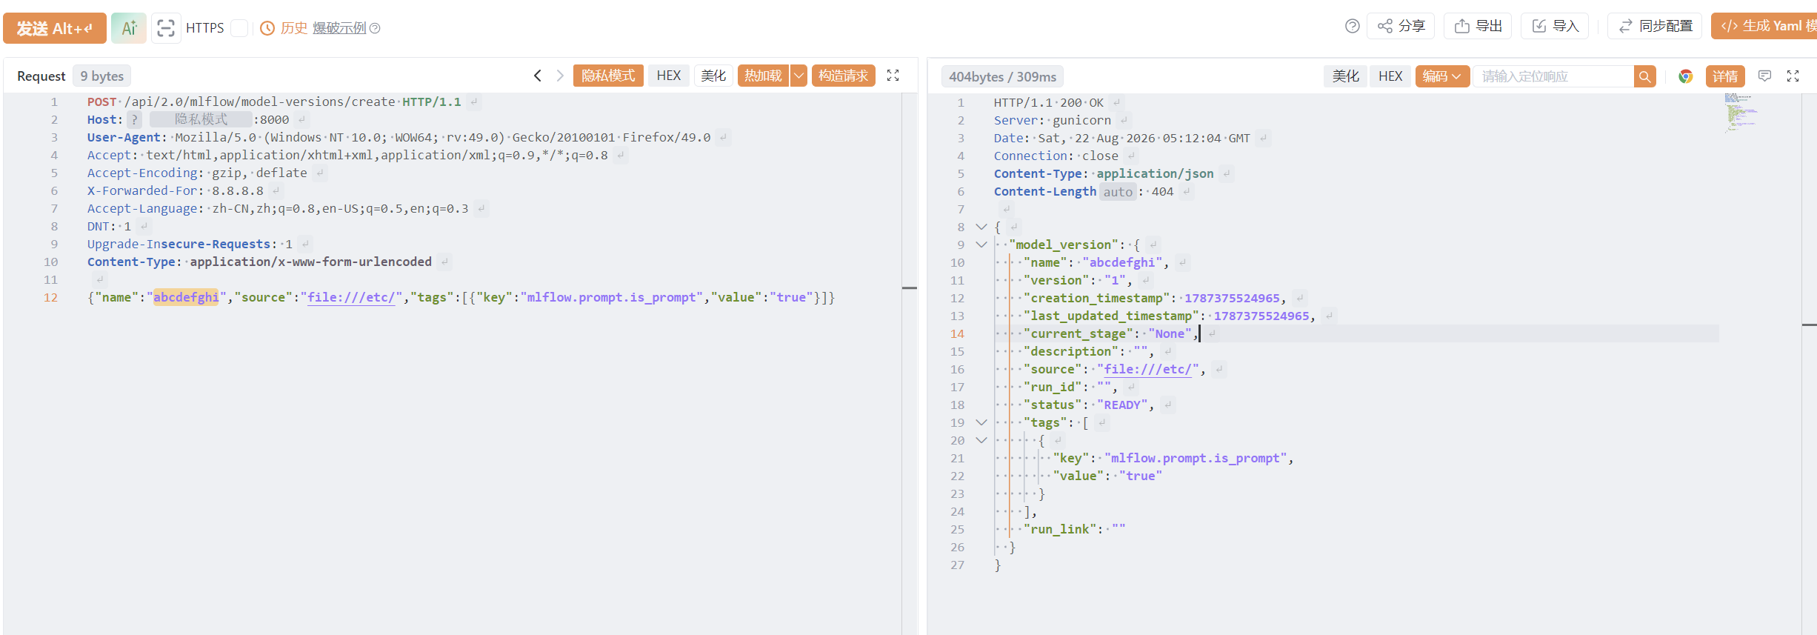Screen dimensions: 1817x635
Task: Collapse the tags array on line 19
Action: tap(981, 422)
